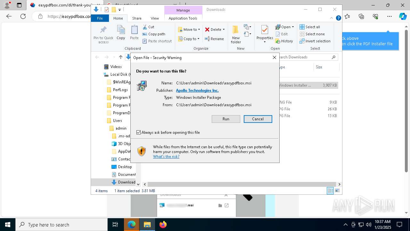
Task: Click the Properties icon
Action: [265, 30]
